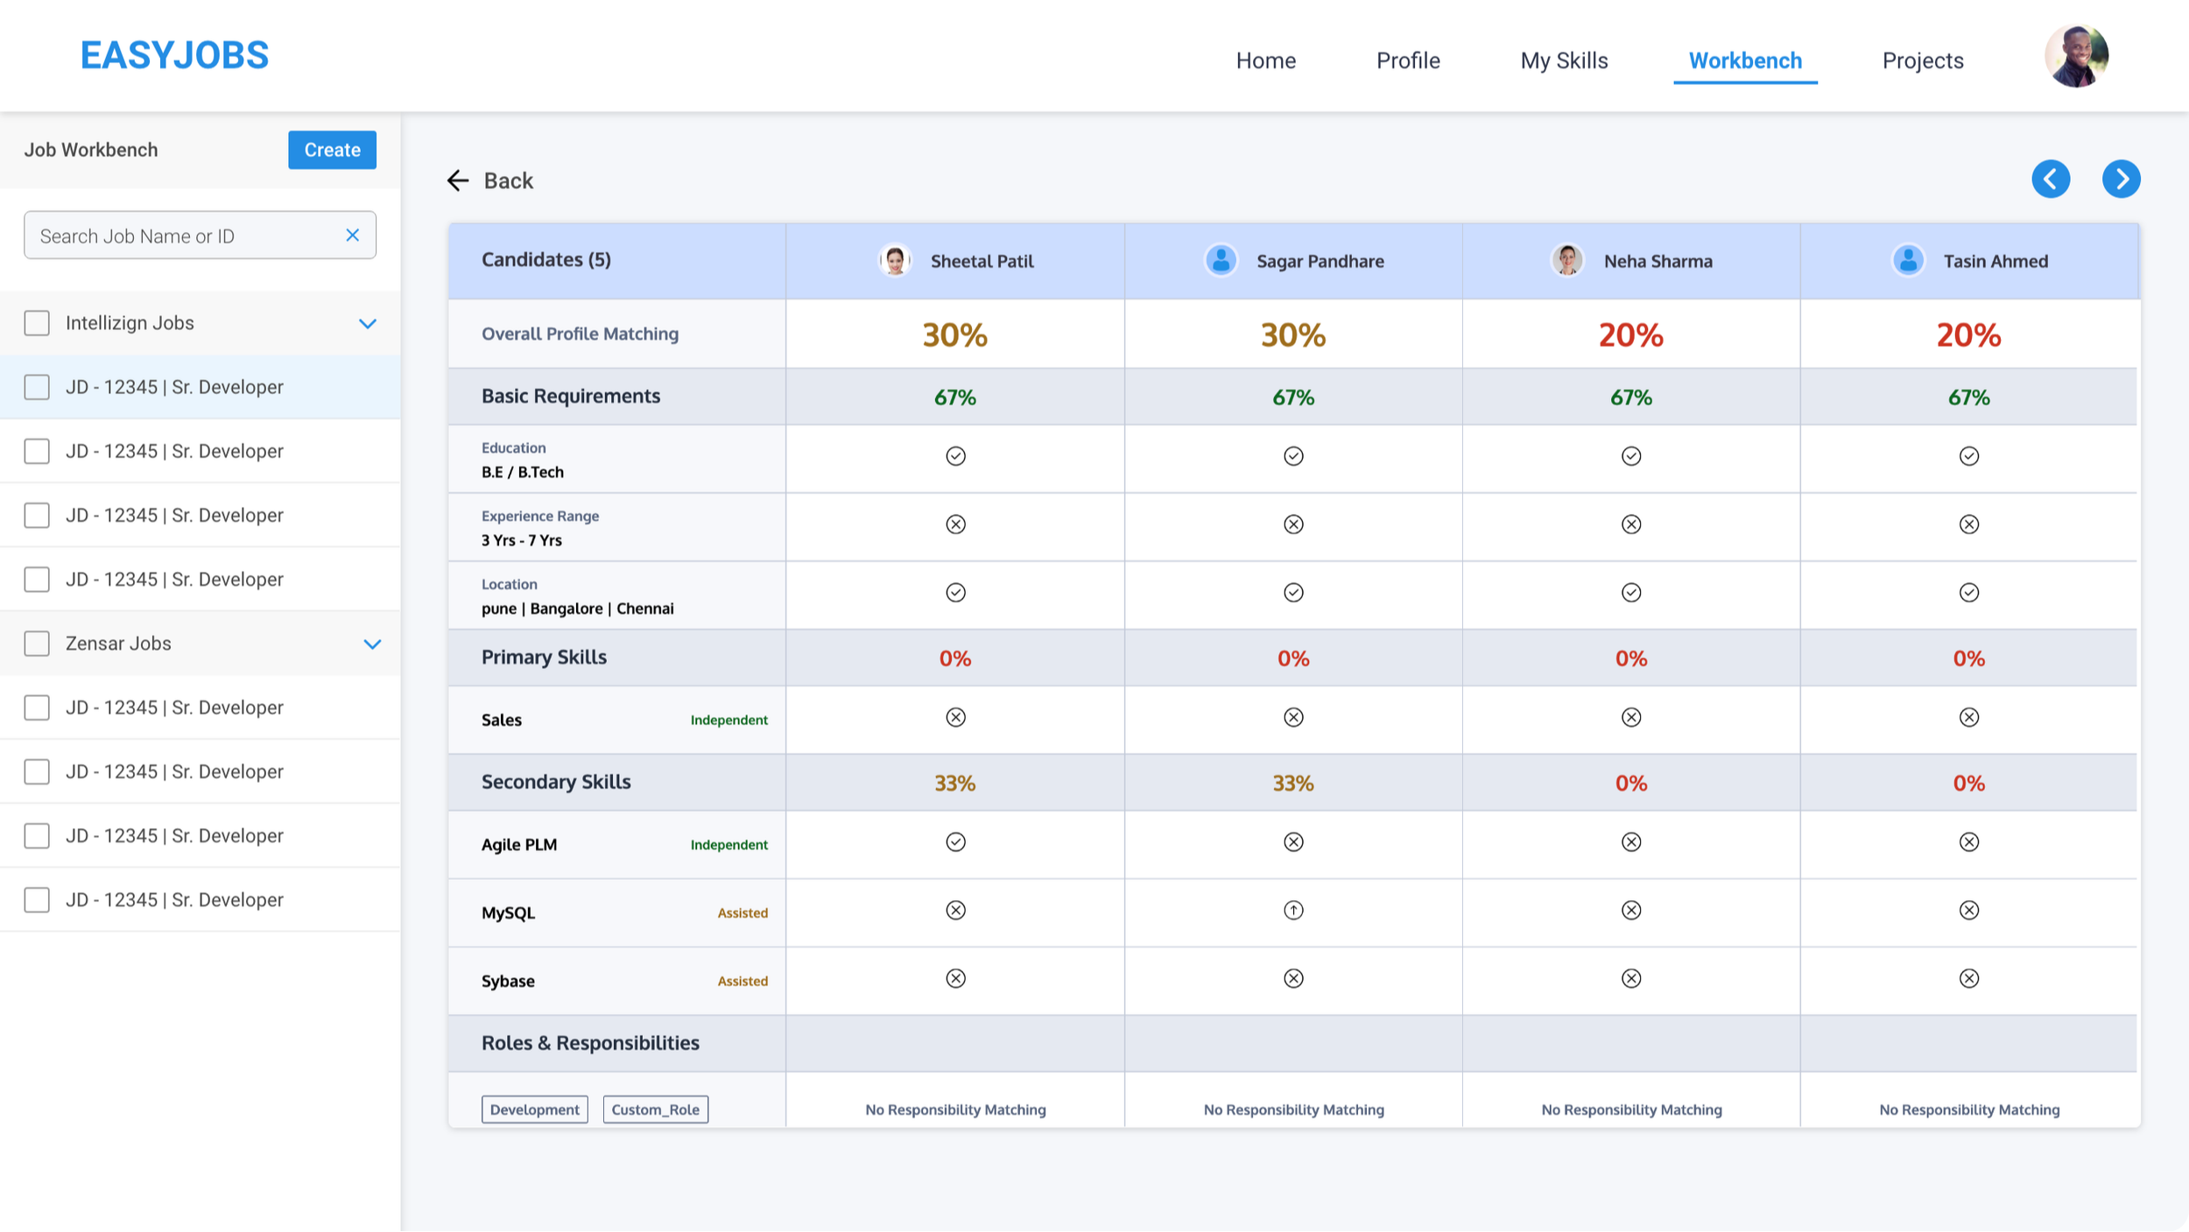Tick the highlighted JD - 12345 job checkbox
Image resolution: width=2189 pixels, height=1232 pixels.
click(x=37, y=387)
